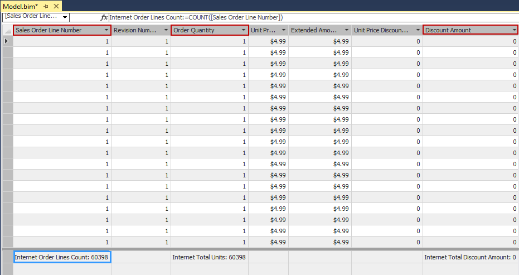Image resolution: width=519 pixels, height=275 pixels.
Task: Open Unit Price column filter arrow
Action: 284,30
